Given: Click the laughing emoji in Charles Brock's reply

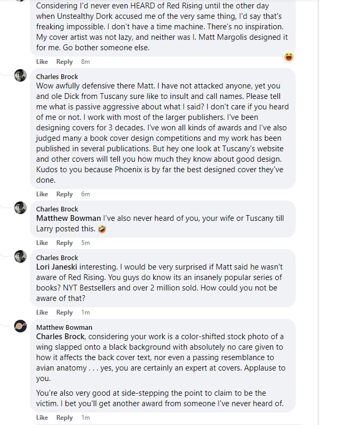Looking at the screenshot, I should 102,229.
